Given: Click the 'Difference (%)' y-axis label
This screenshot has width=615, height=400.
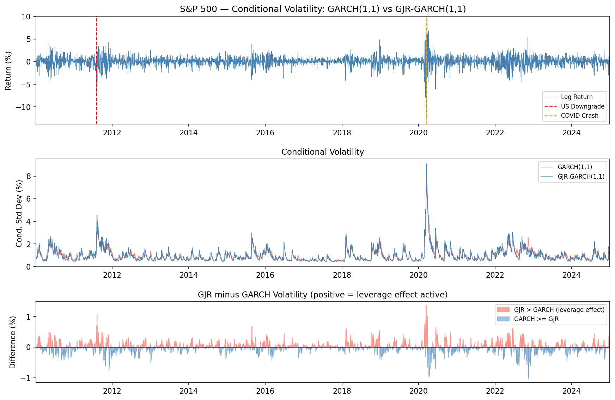Looking at the screenshot, I should point(13,342).
